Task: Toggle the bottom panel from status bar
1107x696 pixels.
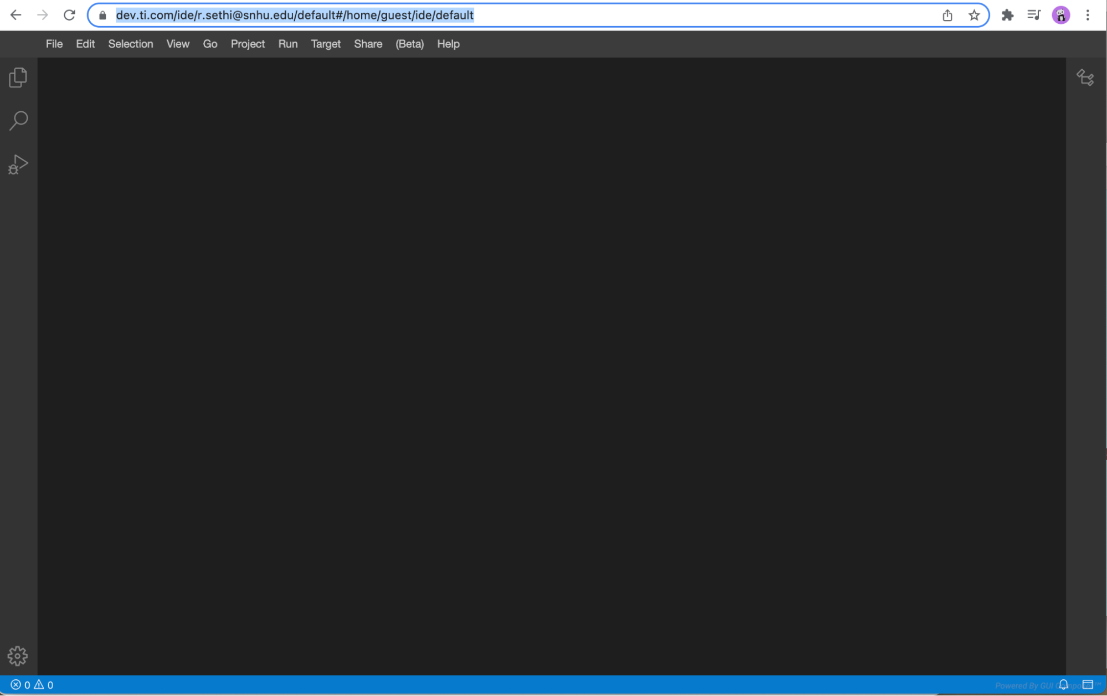Action: [x=1088, y=685]
